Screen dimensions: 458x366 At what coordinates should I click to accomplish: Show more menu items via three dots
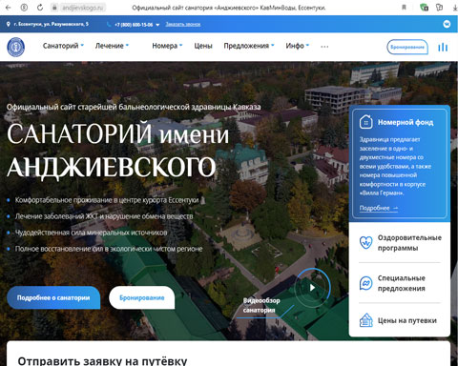pyautogui.click(x=324, y=47)
